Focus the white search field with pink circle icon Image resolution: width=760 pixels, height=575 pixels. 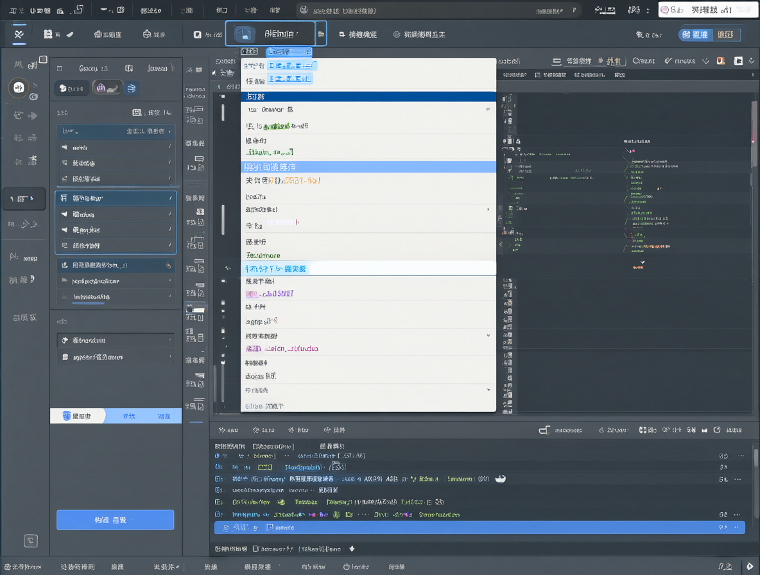coord(707,10)
